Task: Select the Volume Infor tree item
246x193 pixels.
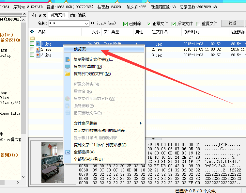Action: [10, 113]
